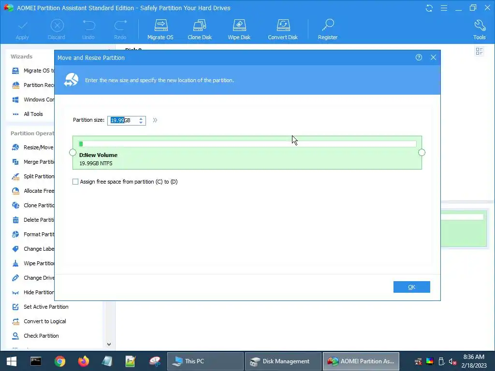
Task: Select Wipe Partition operation
Action: point(33,263)
